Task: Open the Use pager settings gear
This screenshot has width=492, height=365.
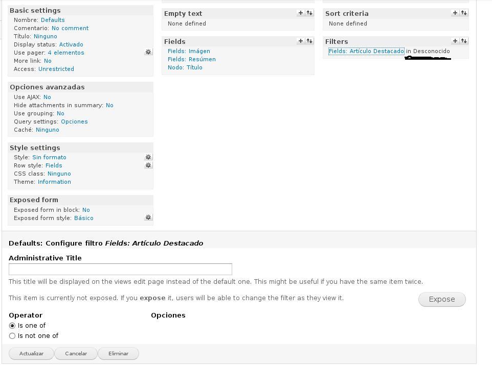Action: 148,52
